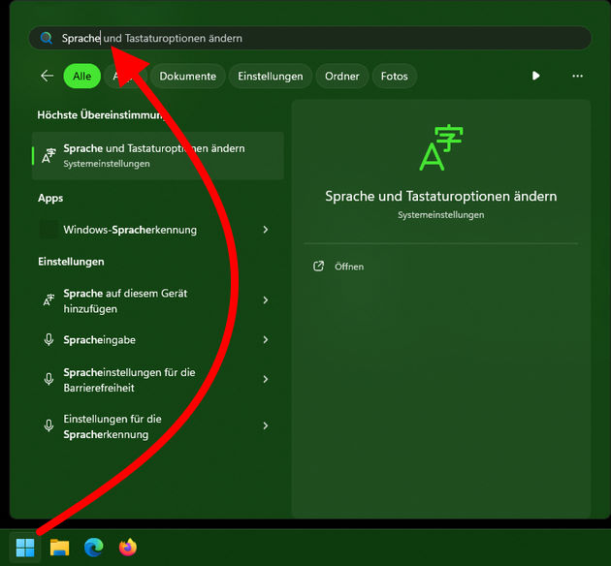Open the top result Sprache und Tastaturoptionen ändern
The height and width of the screenshot is (566, 611).
(155, 155)
